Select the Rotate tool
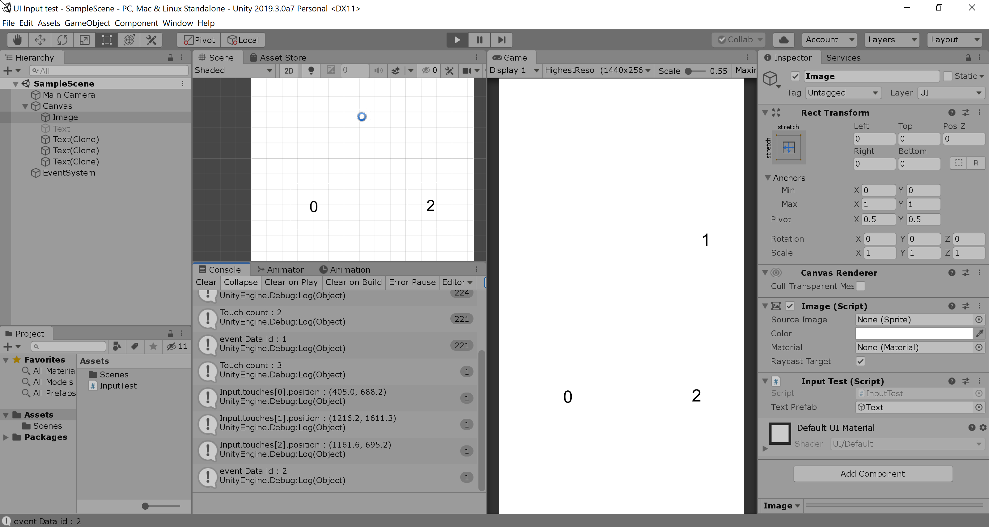The image size is (989, 527). 62,40
